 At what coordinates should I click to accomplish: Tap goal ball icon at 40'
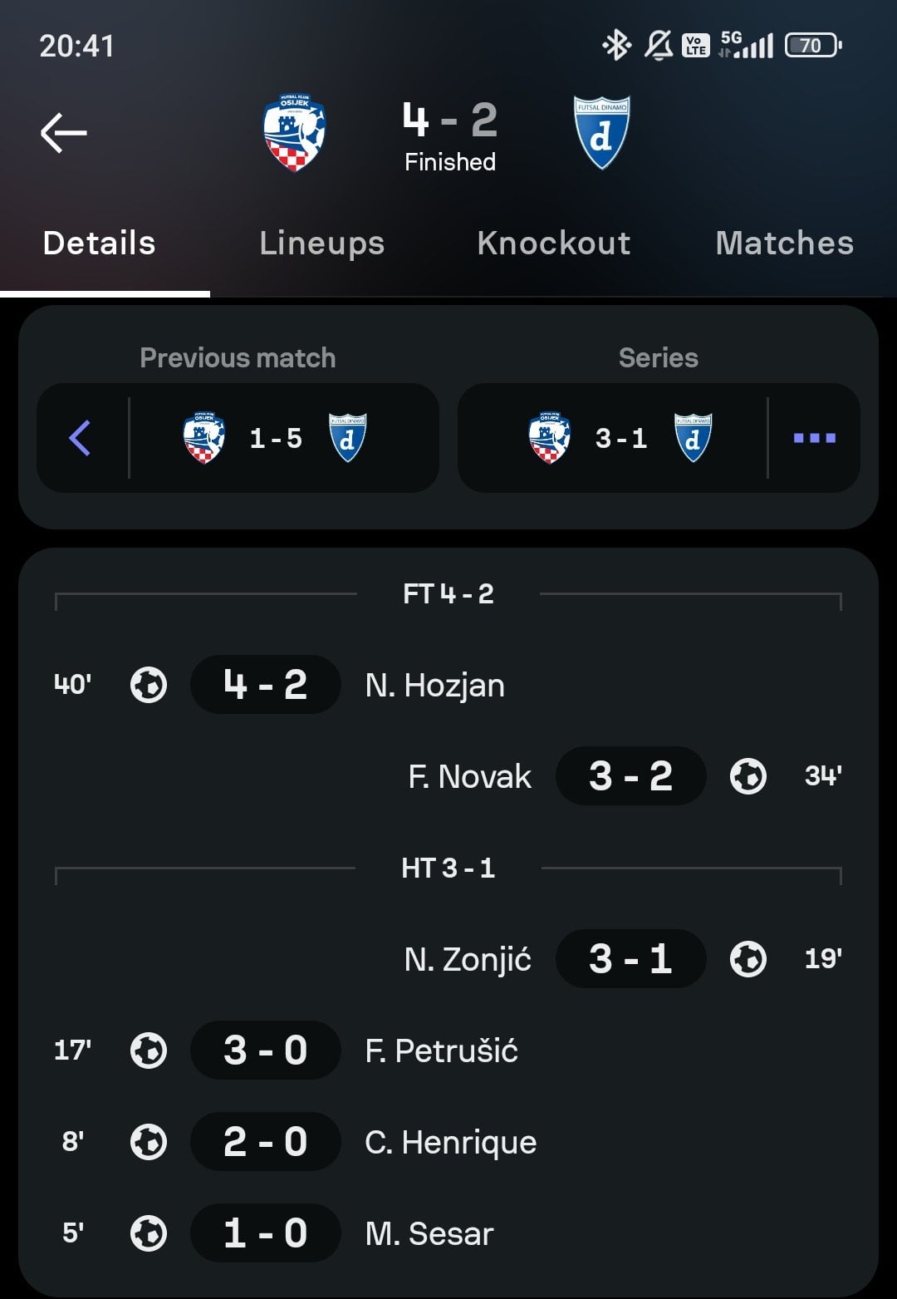pyautogui.click(x=149, y=686)
